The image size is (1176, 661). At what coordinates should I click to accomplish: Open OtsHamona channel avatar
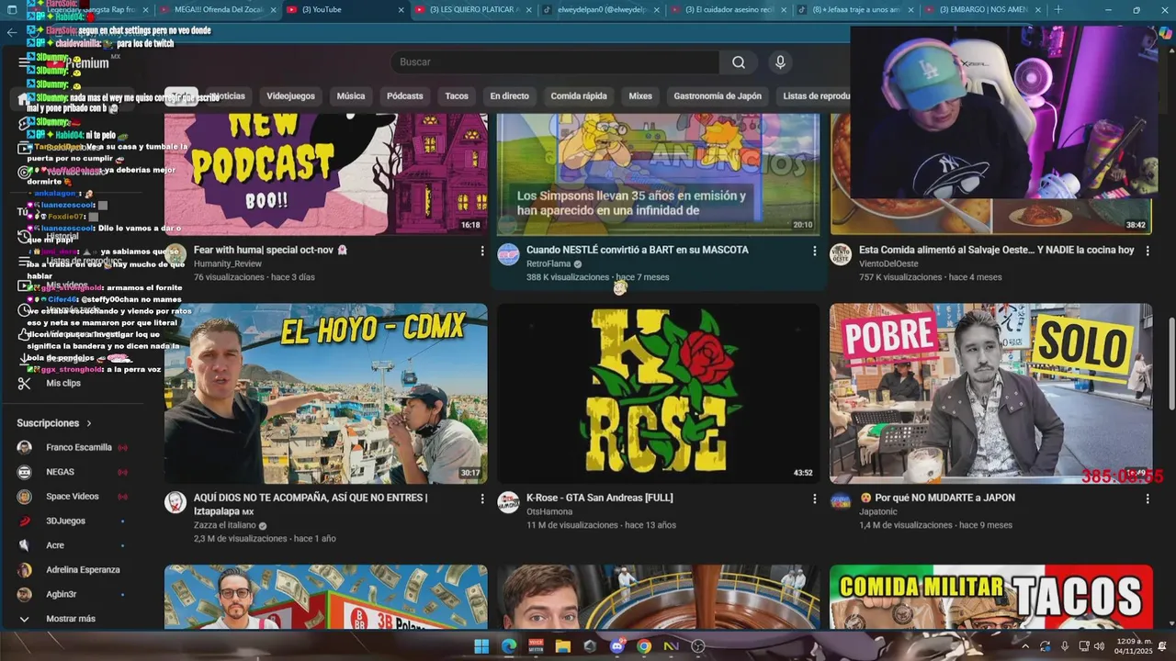pyautogui.click(x=508, y=502)
